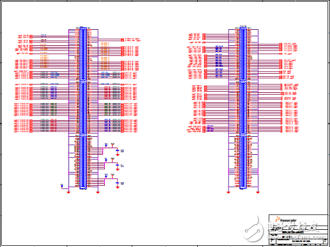Viewport: 330px width, 247px height.
Task: Select the lower blue segment of left connector
Action: (x=83, y=162)
